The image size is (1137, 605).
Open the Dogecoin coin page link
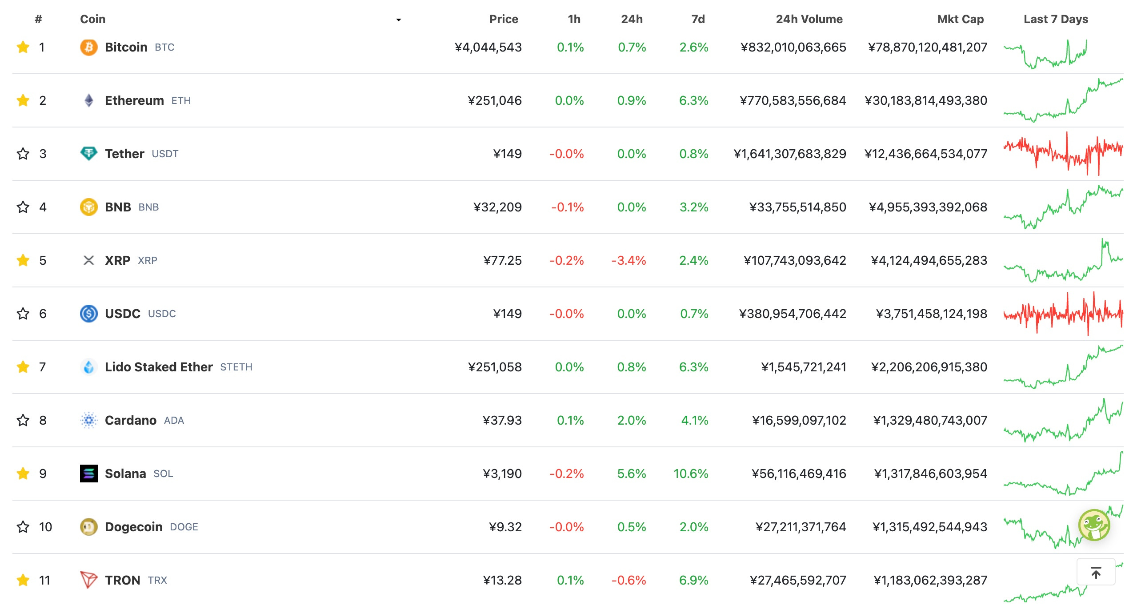pos(134,527)
